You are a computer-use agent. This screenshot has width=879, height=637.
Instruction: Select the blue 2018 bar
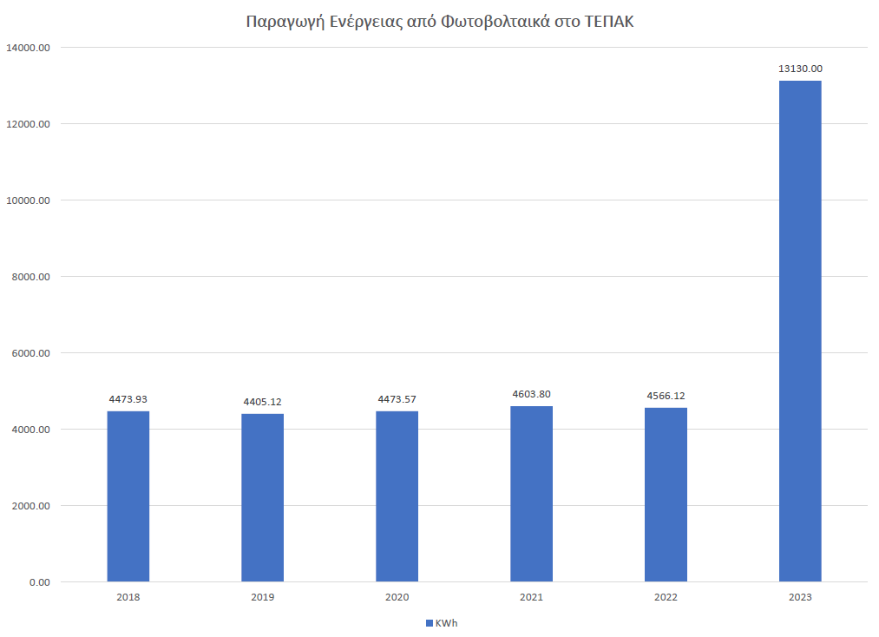pyautogui.click(x=128, y=496)
